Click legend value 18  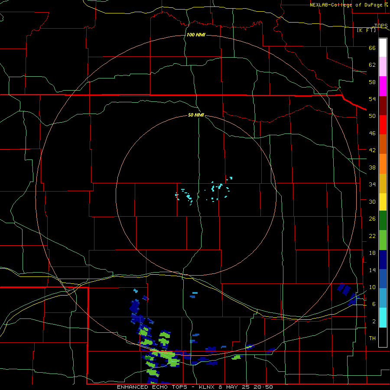click(x=372, y=253)
